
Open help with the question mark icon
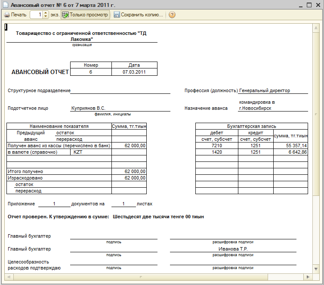[x=172, y=15]
